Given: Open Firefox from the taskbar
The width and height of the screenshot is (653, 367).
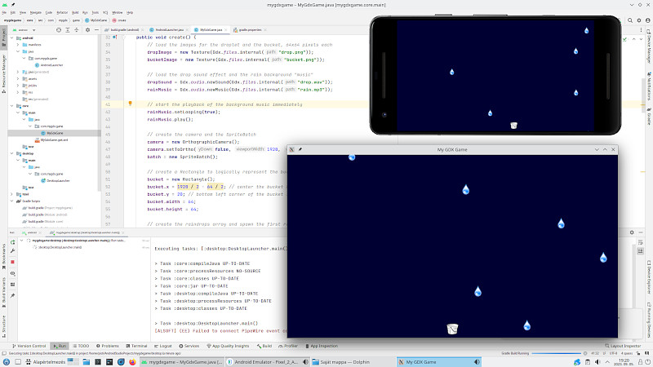Looking at the screenshot, I should pos(132,362).
